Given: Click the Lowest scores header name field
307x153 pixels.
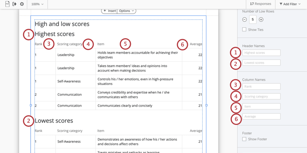Looking at the screenshot, I should tap(261, 62).
